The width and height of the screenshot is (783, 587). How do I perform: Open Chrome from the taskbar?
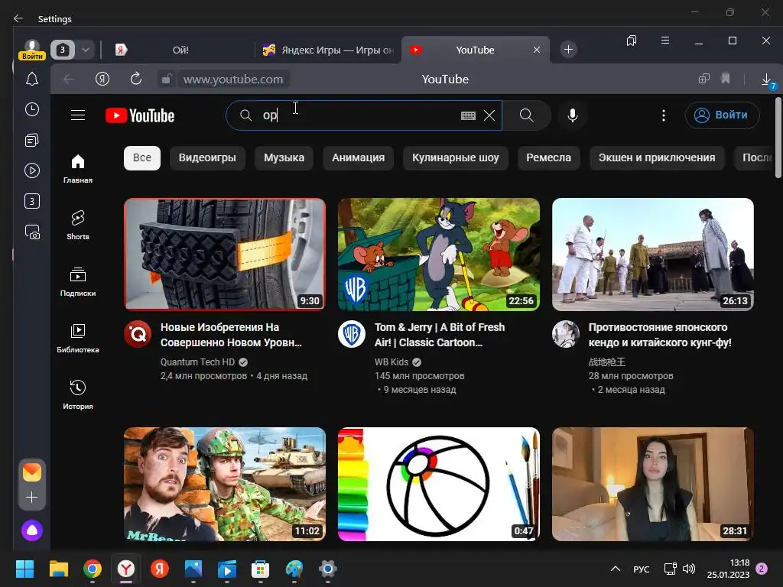[x=93, y=569]
